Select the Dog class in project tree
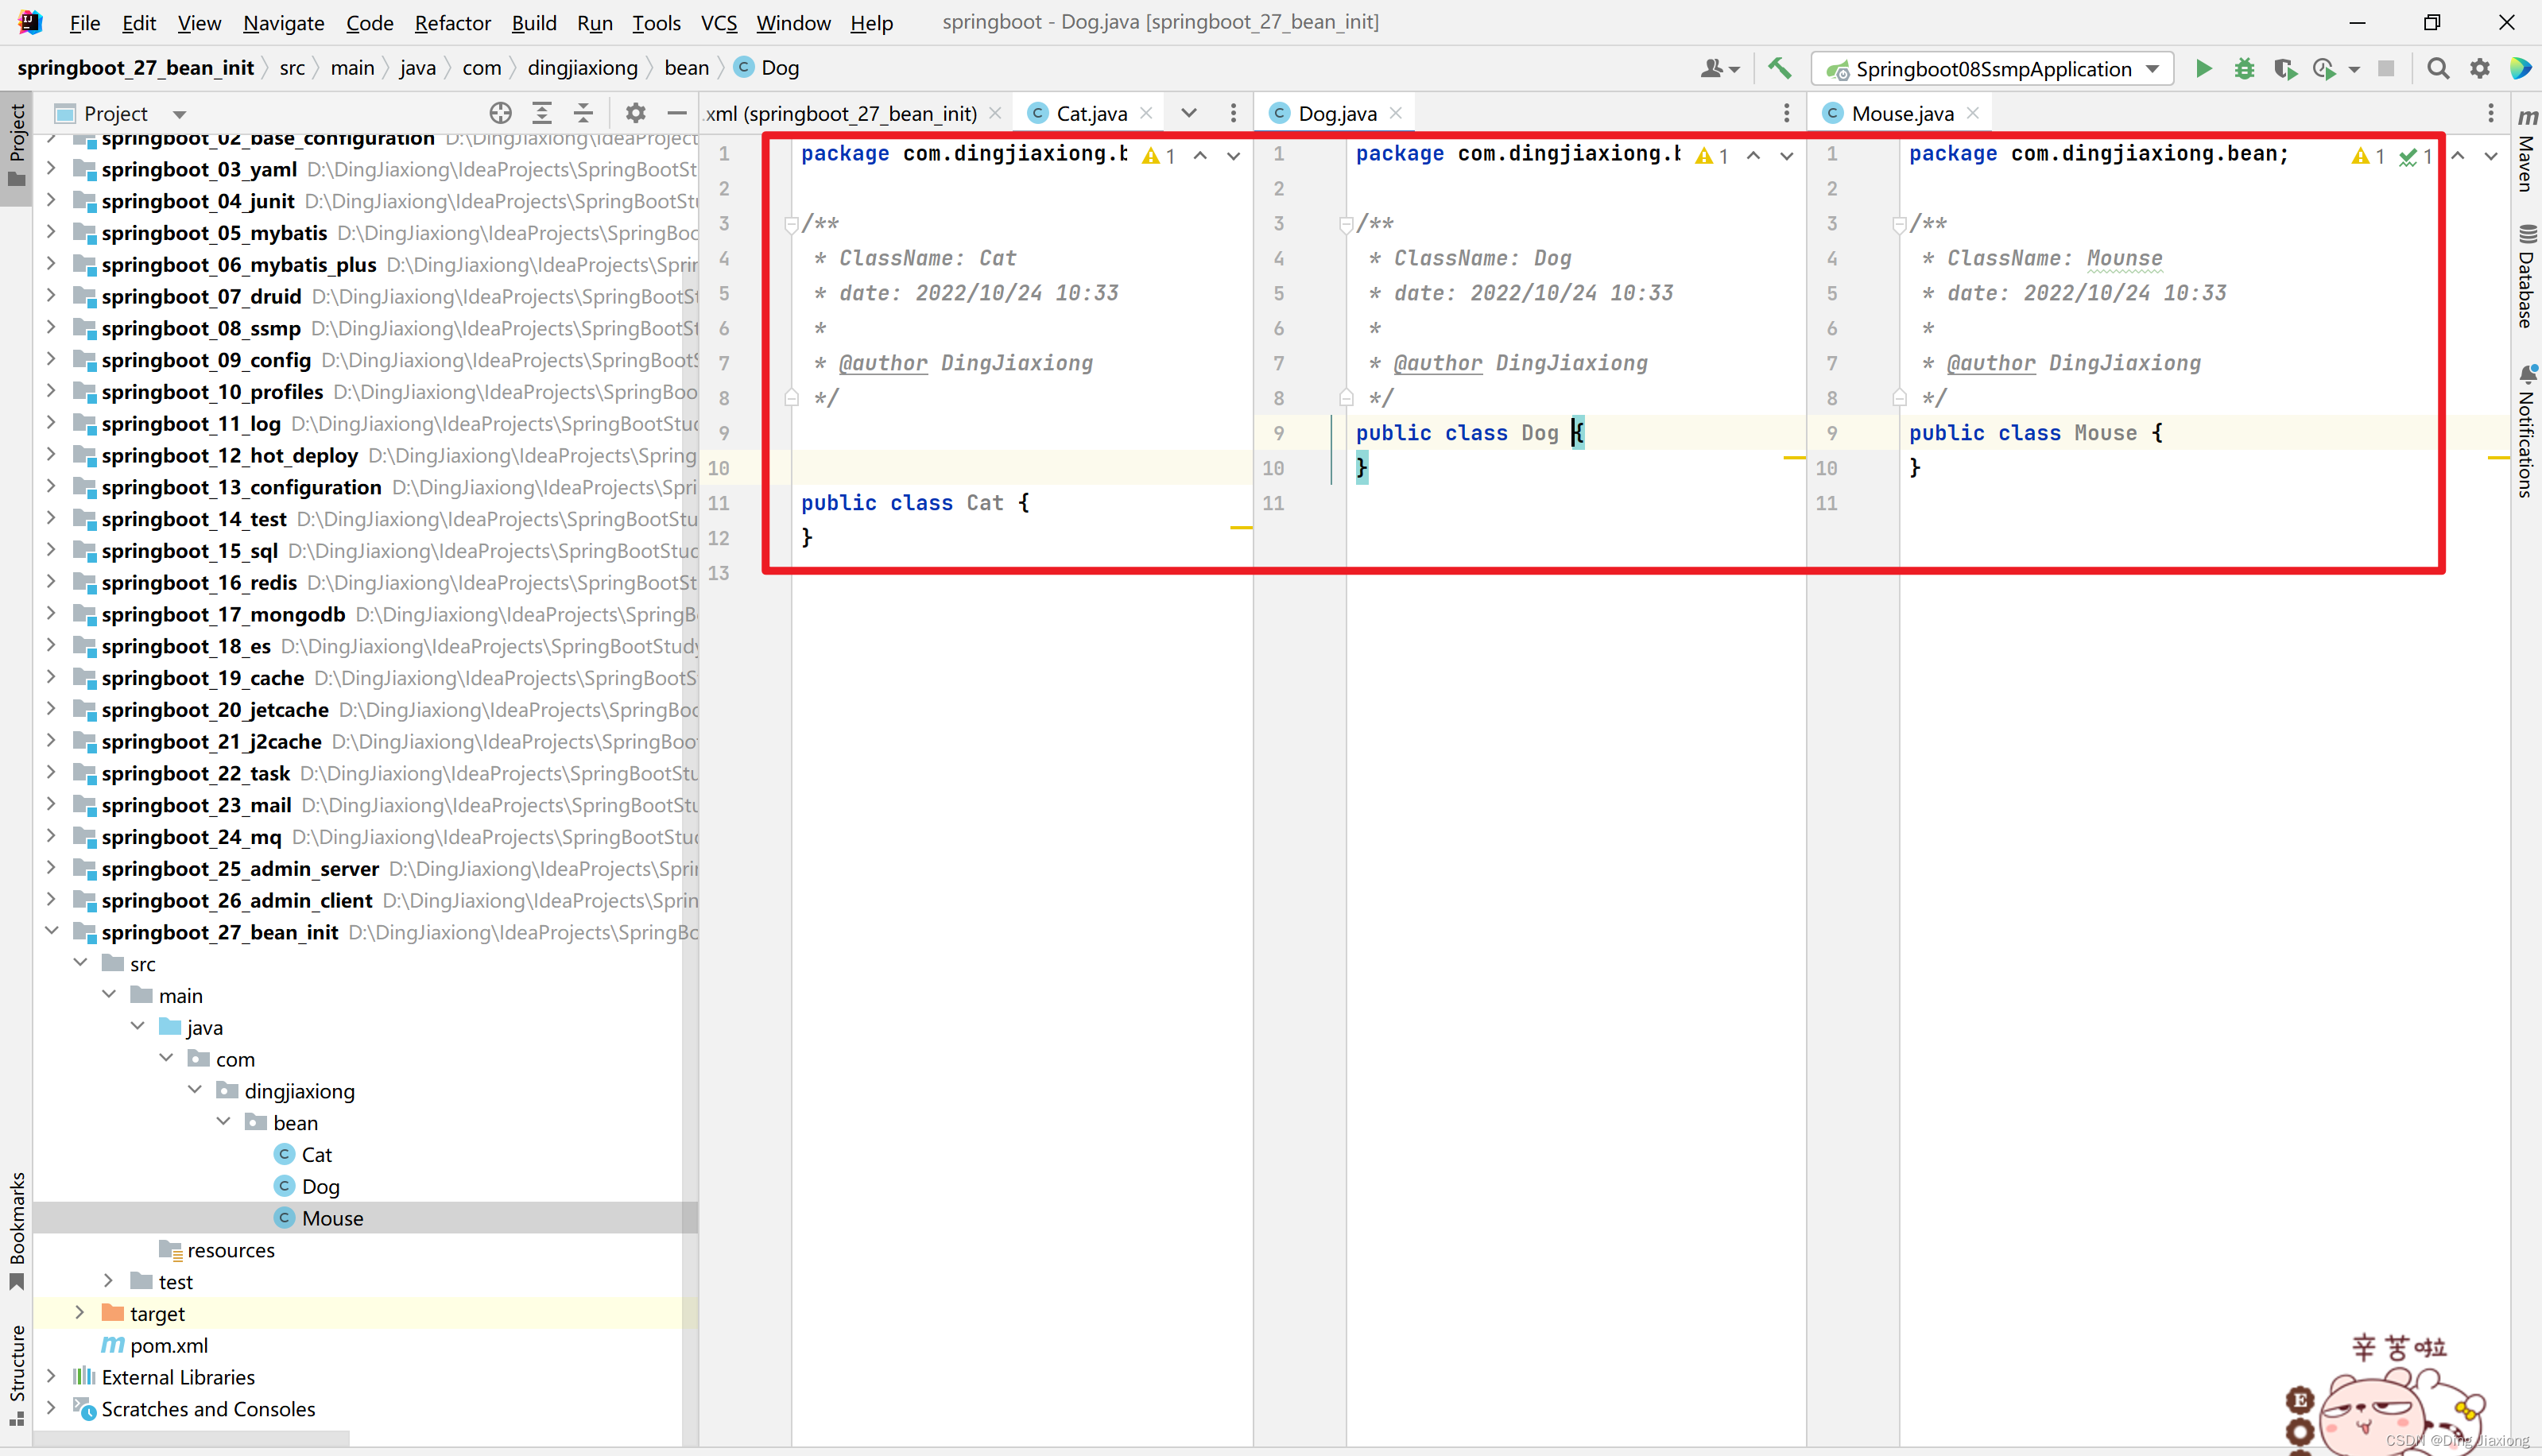This screenshot has height=1456, width=2542. click(x=320, y=1186)
